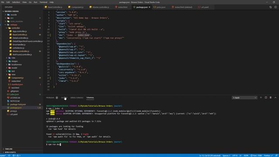279x157 pixels.
Task: Switch to DEBUG CONSOLE panel tab
Action: (77, 98)
